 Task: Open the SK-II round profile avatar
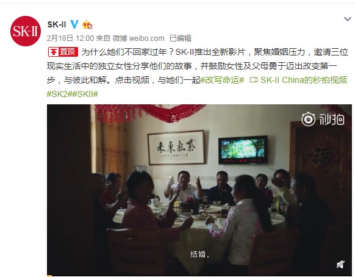[26, 31]
